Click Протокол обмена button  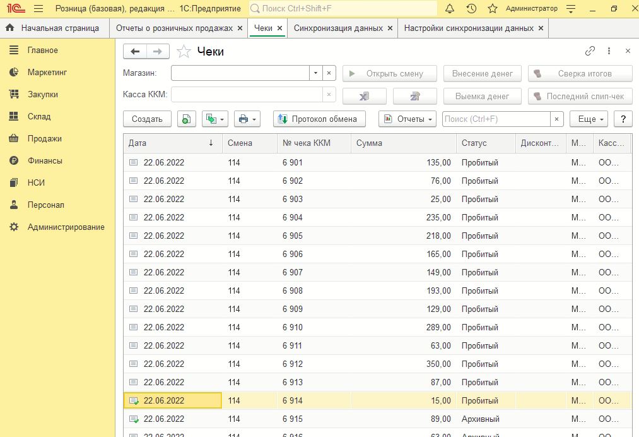319,119
